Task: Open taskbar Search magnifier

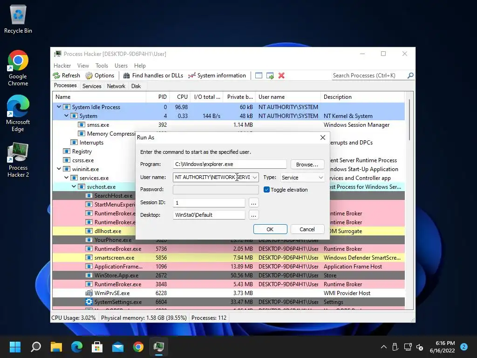Action: [x=36, y=347]
